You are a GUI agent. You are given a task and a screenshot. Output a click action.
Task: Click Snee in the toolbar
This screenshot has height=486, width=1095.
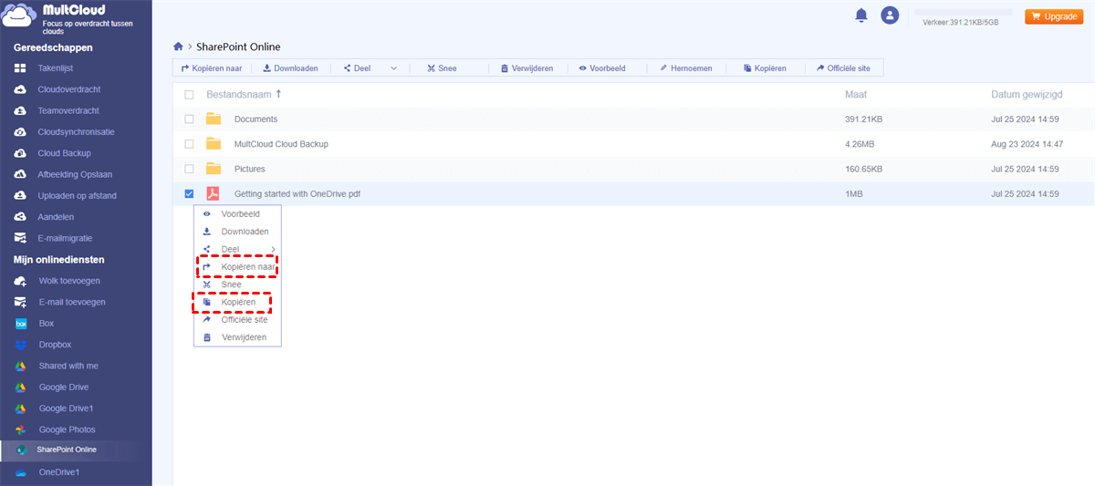pyautogui.click(x=442, y=68)
